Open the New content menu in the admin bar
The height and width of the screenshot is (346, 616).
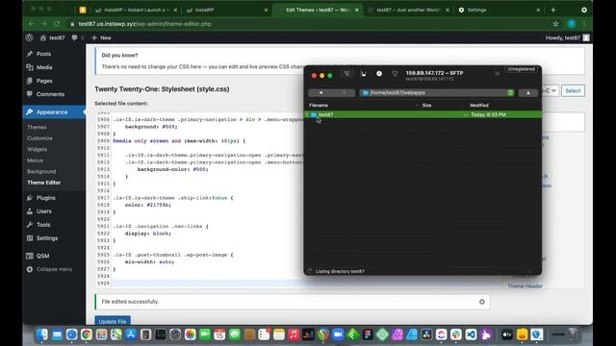coord(101,37)
